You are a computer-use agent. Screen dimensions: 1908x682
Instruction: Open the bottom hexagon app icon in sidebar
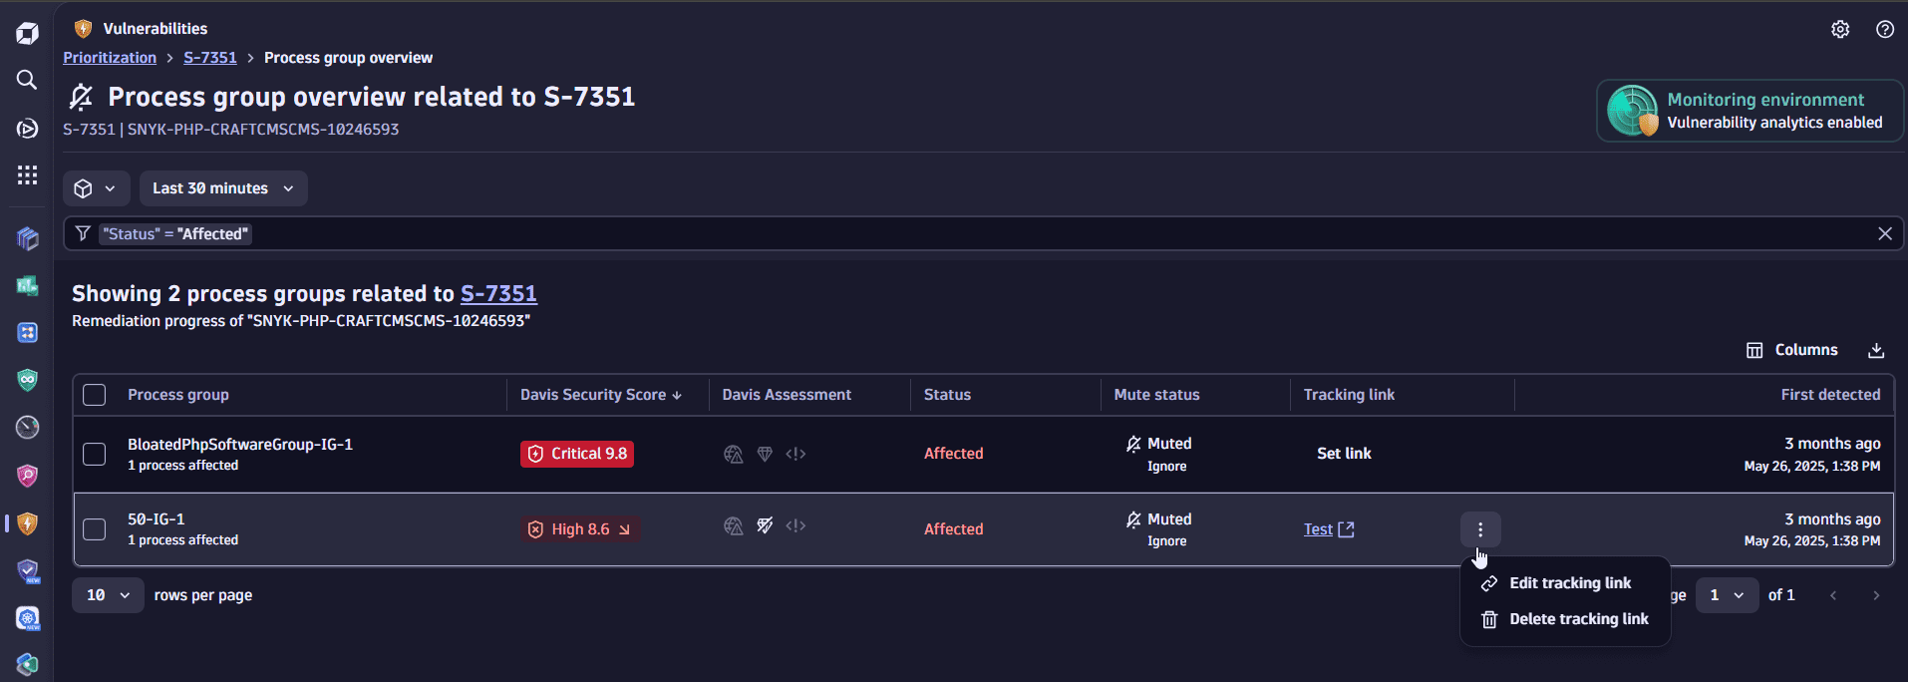[x=27, y=664]
